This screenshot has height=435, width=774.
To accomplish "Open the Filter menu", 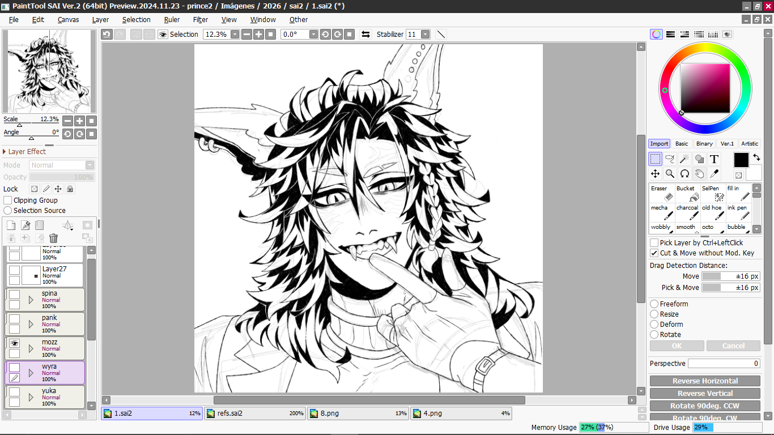I will (x=200, y=19).
